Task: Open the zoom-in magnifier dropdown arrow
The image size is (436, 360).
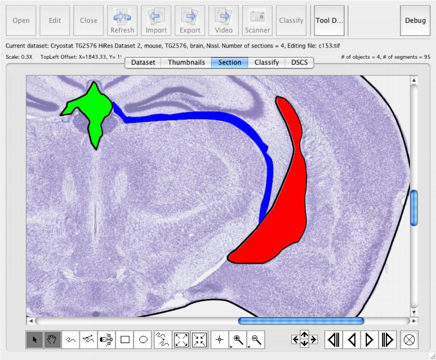Action: point(231,346)
